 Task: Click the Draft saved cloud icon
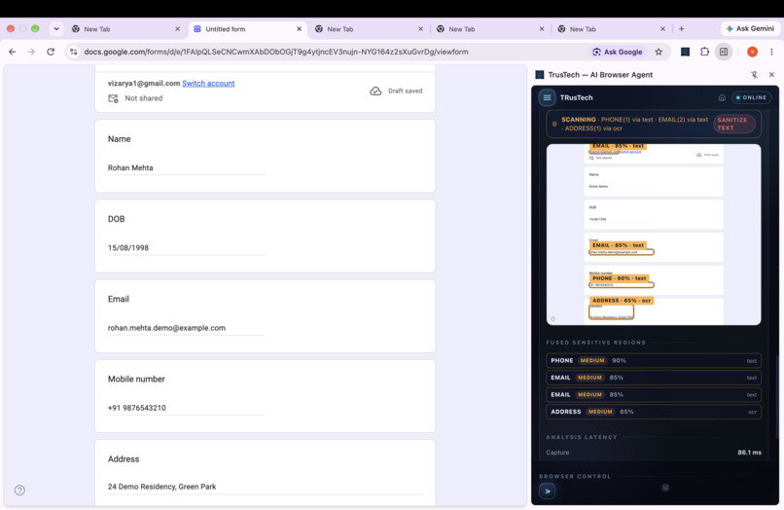pos(375,91)
